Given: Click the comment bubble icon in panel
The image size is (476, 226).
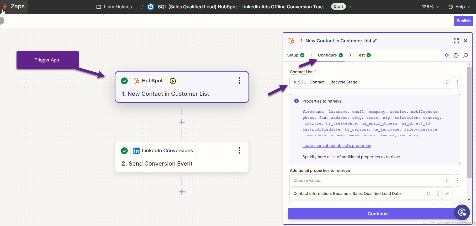Looking at the screenshot, I should (x=466, y=55).
